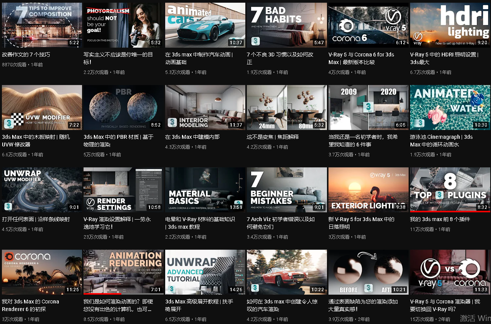Open the 7 Beginner Mistakes thumbnail

[287, 190]
